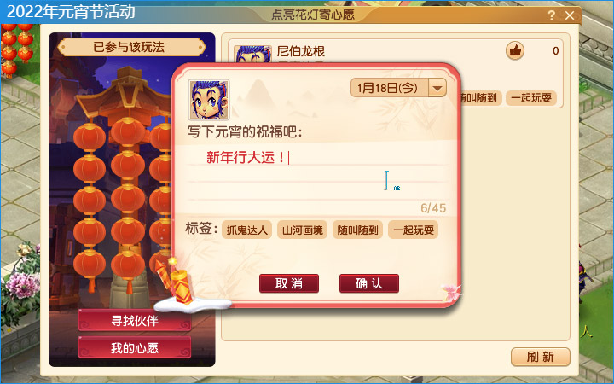Close the 元宵节活动 window

click(x=570, y=15)
